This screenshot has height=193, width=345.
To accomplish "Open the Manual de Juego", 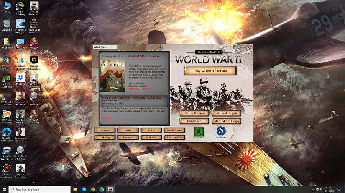I will click(x=227, y=121).
